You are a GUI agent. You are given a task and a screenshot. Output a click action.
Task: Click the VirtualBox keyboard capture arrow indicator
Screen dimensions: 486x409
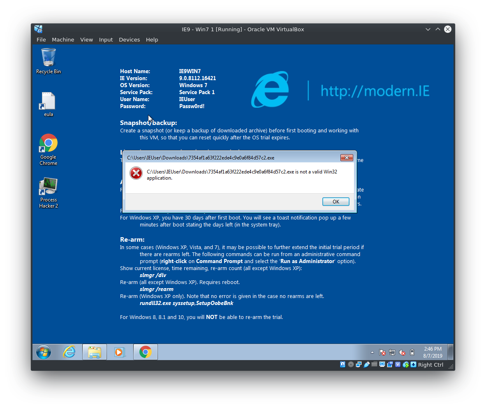coord(414,365)
